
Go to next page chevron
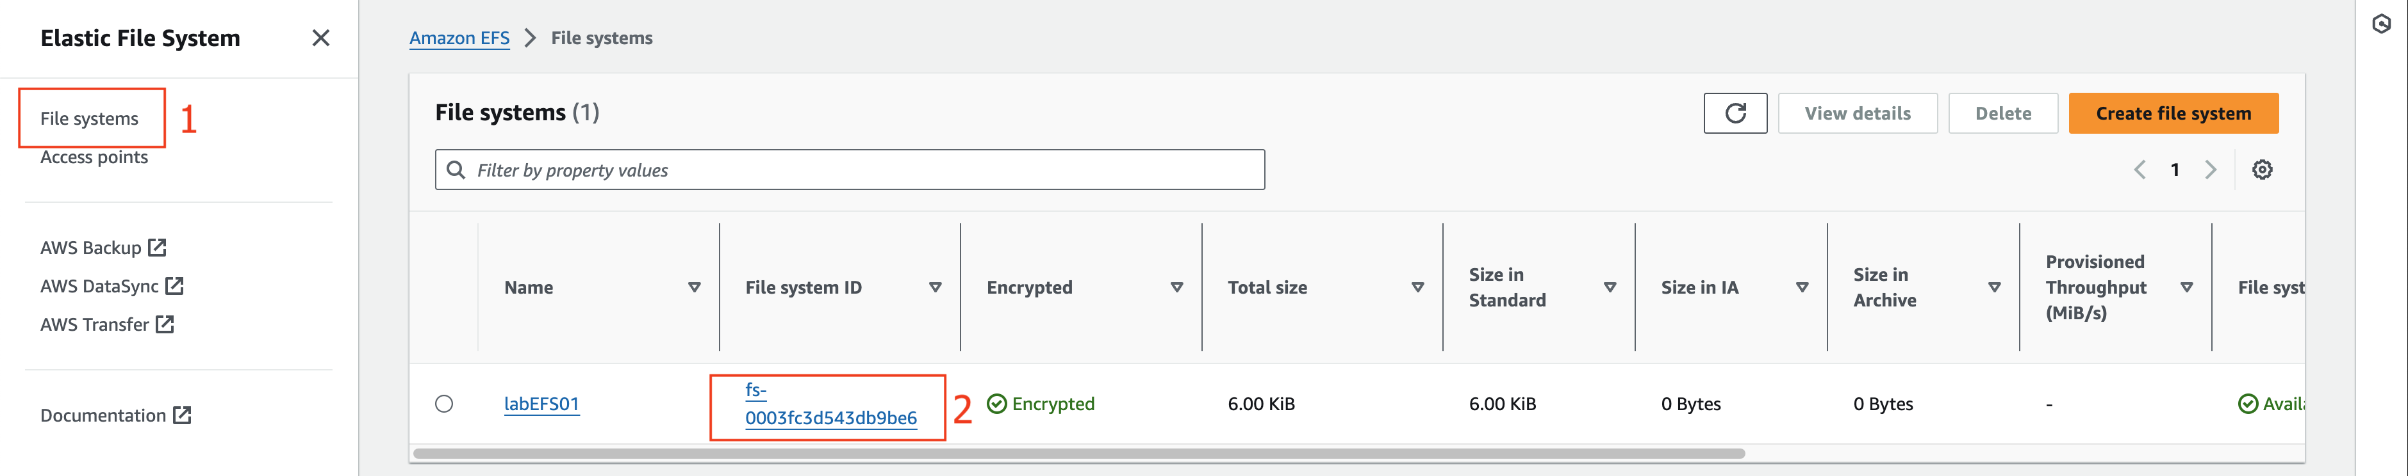(x=2210, y=170)
